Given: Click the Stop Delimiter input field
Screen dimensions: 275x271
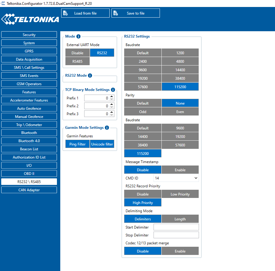Looking at the screenshot, I should tap(176, 235).
